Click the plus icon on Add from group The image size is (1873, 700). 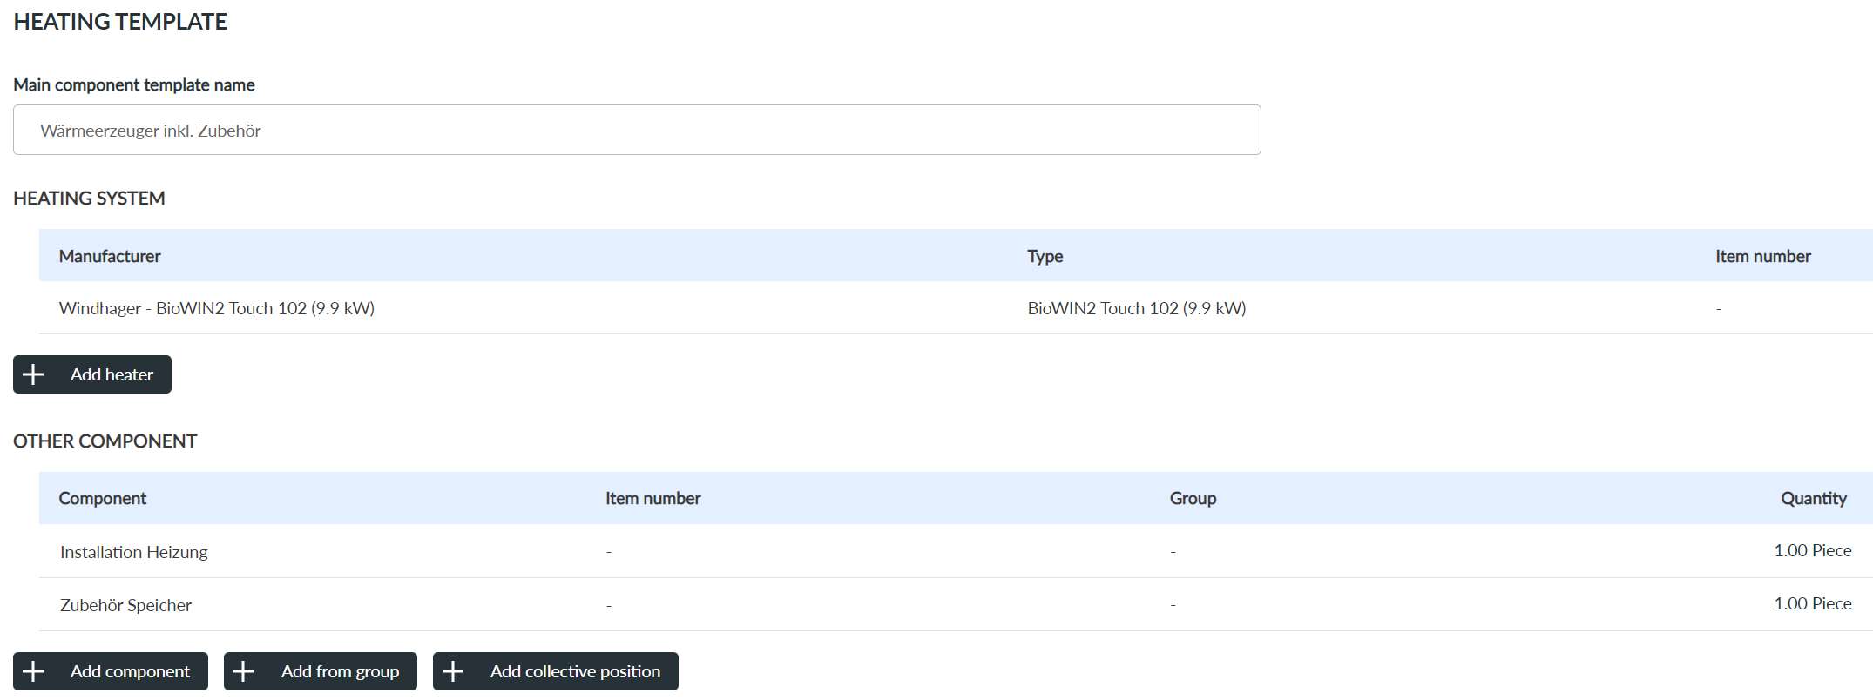[244, 671]
